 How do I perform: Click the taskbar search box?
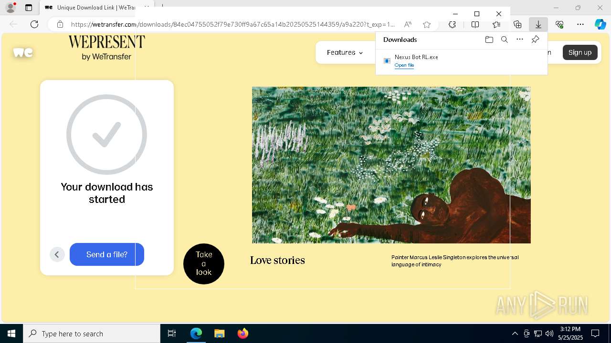(x=92, y=333)
